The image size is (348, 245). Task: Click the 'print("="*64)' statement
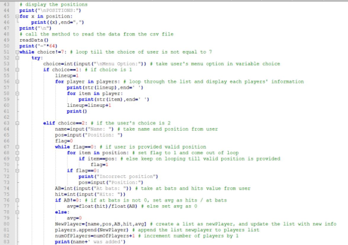pos(39,46)
